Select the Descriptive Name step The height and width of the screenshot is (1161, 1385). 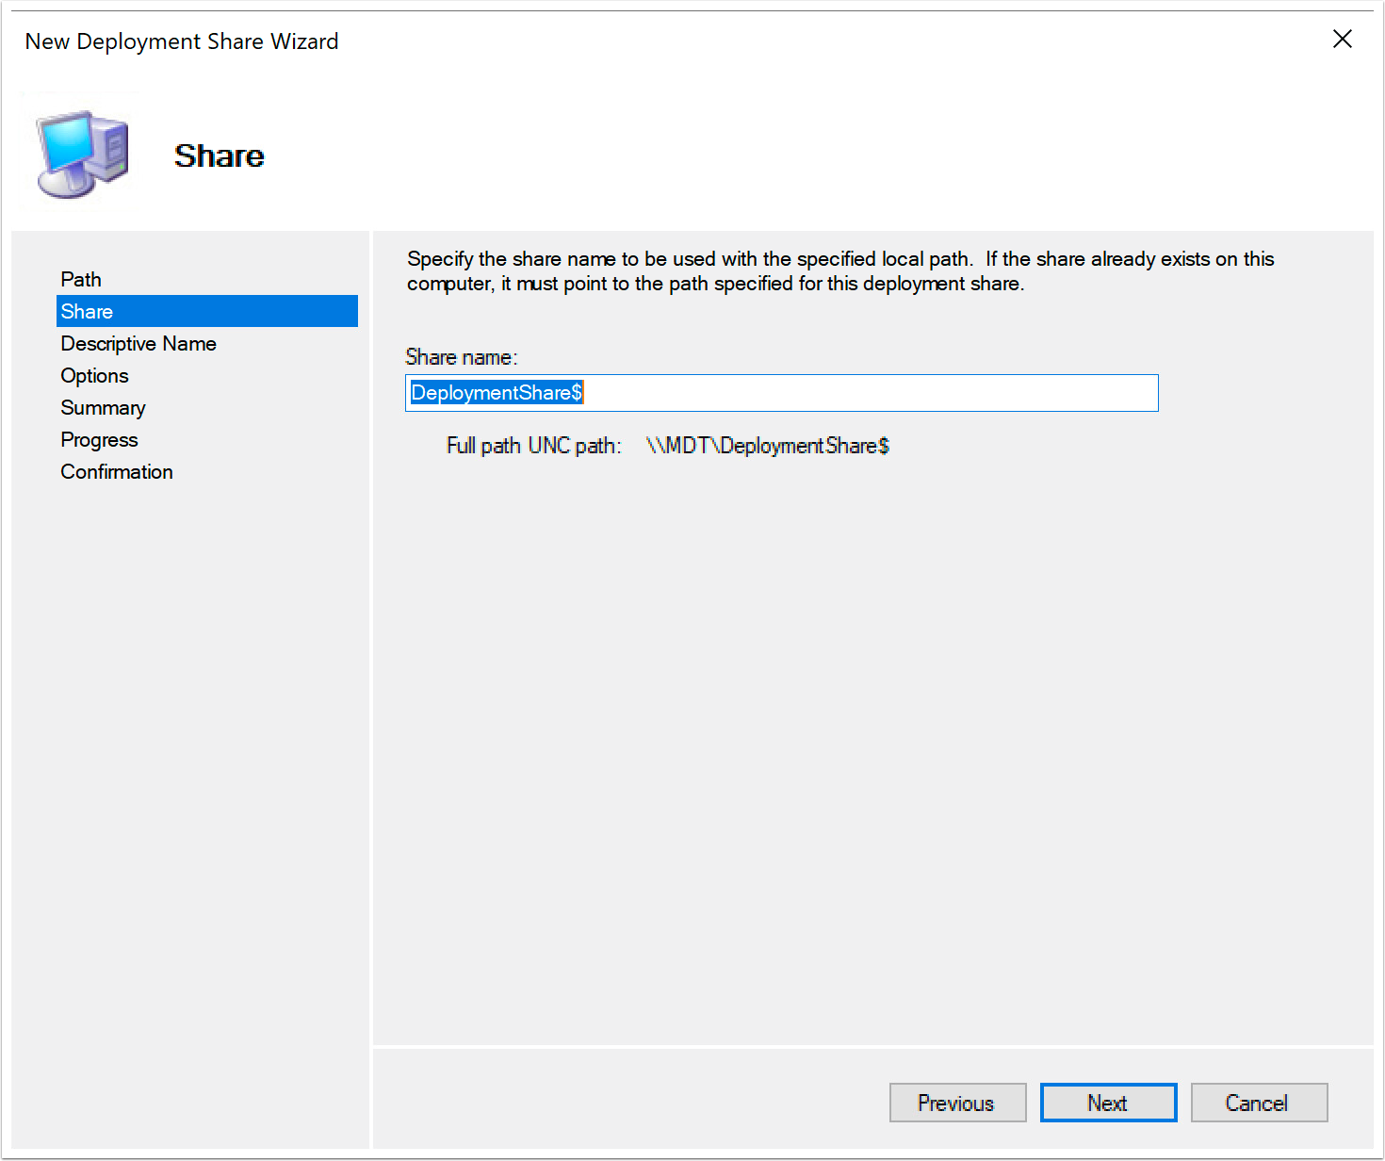(x=138, y=343)
